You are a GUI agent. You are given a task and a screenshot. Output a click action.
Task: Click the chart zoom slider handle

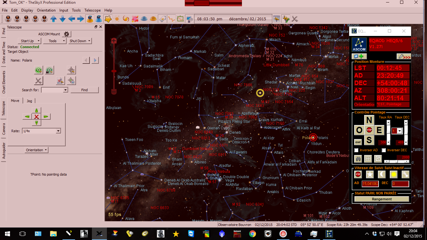[x=114, y=72]
